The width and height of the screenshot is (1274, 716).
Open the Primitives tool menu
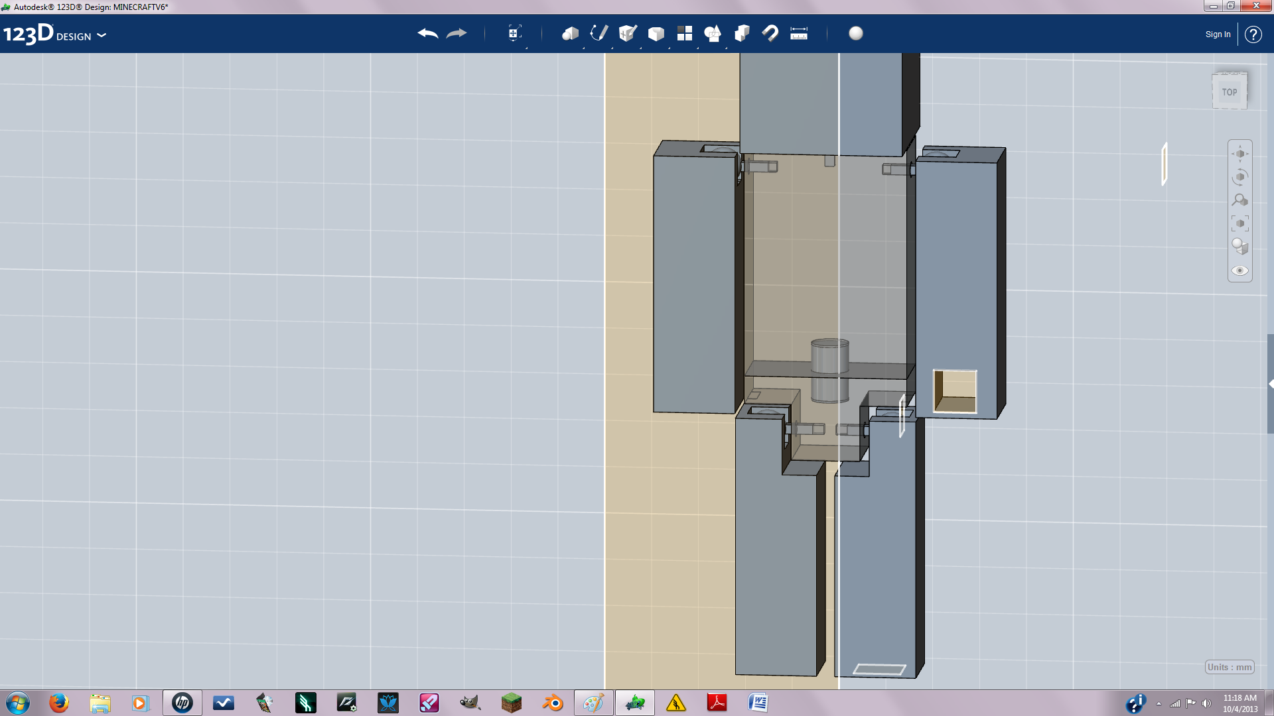pyautogui.click(x=570, y=33)
